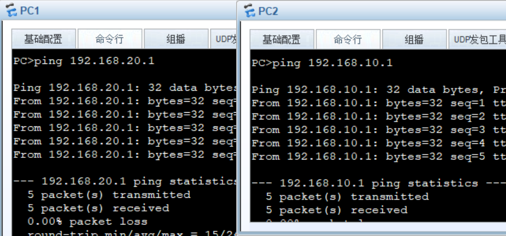Screen dimensions: 506x236
Task: Click the PC1 window icon
Action: [11, 10]
